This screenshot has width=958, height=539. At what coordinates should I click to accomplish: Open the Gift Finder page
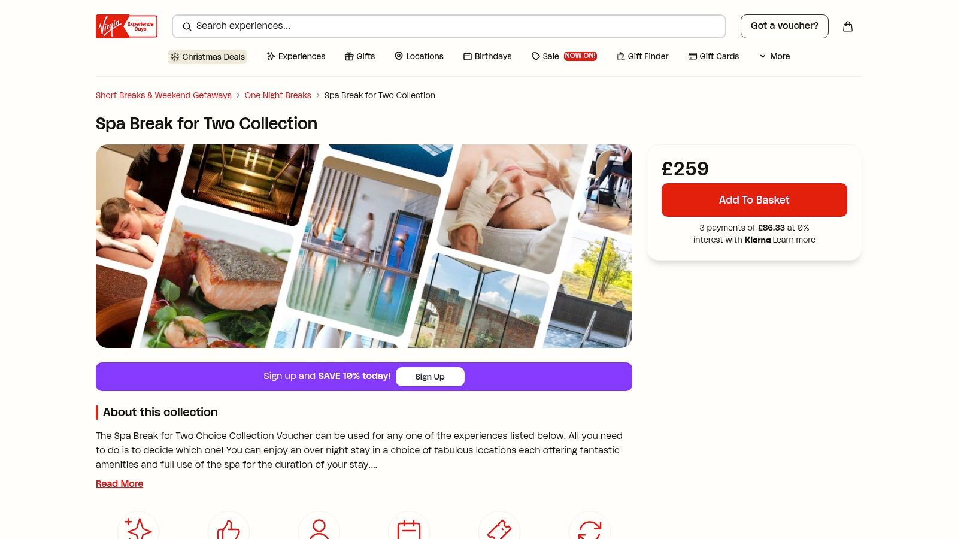tap(642, 56)
